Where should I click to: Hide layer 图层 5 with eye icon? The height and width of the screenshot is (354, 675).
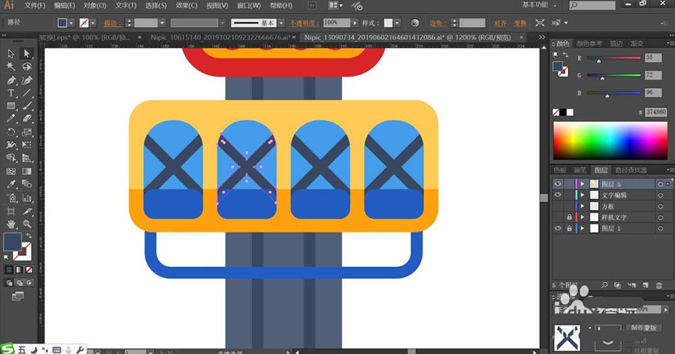[x=558, y=184]
